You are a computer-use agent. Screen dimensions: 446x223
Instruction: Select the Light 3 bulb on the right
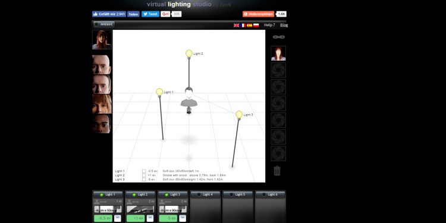pos(239,115)
